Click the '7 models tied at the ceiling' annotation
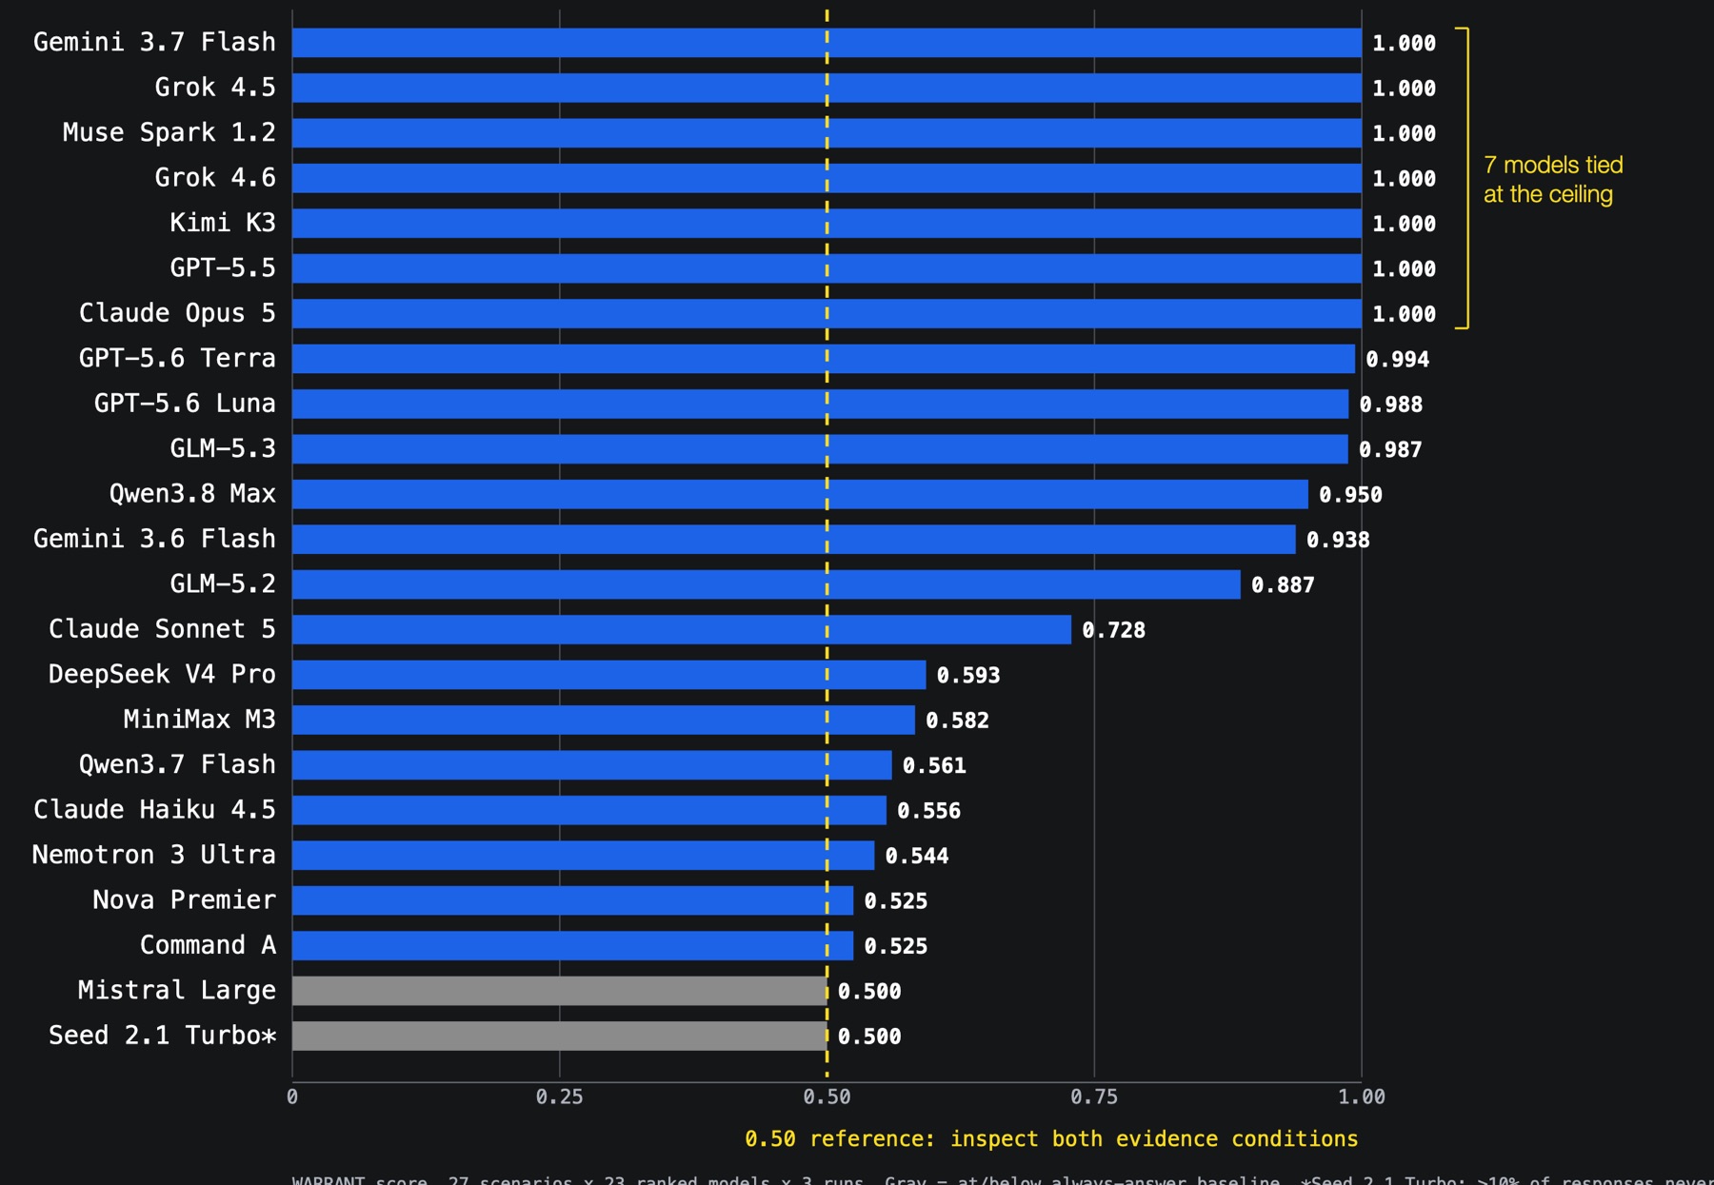 click(1553, 179)
